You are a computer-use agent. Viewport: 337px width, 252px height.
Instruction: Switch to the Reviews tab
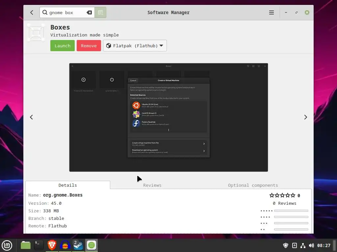click(152, 185)
